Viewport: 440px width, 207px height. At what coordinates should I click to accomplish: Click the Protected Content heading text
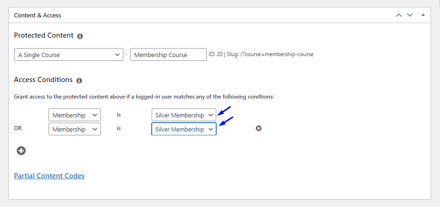43,35
